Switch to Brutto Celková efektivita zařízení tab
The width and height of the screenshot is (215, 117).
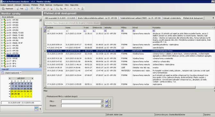[97, 18]
